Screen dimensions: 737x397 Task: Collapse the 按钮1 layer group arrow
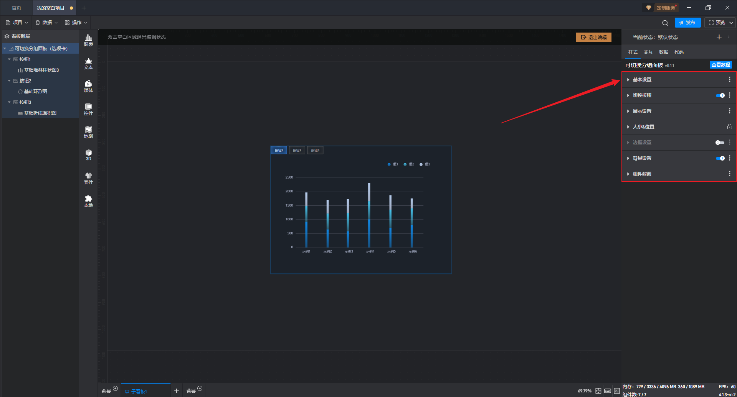point(9,59)
